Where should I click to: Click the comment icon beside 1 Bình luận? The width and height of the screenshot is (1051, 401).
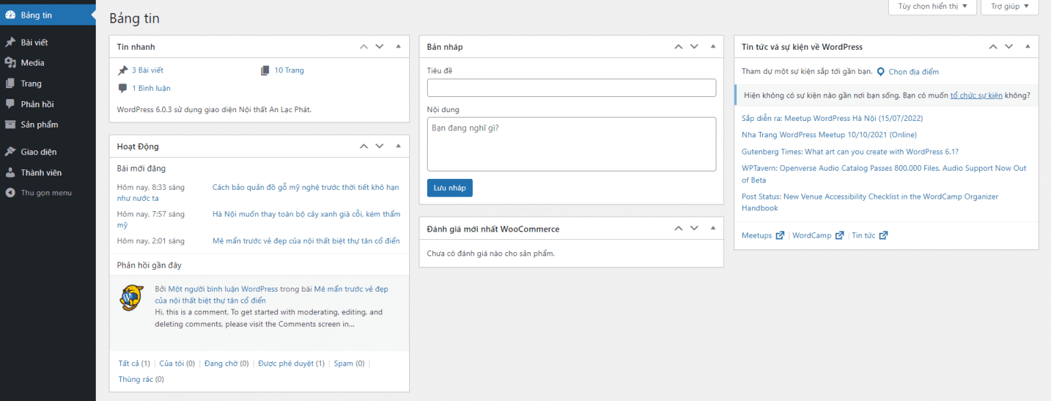click(x=122, y=88)
